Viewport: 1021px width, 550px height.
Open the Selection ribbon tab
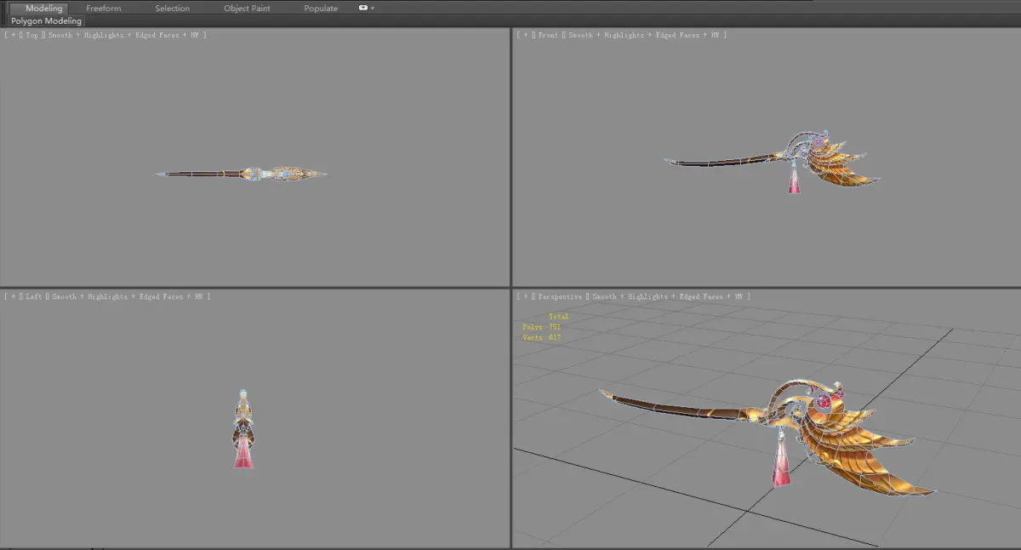tap(173, 8)
